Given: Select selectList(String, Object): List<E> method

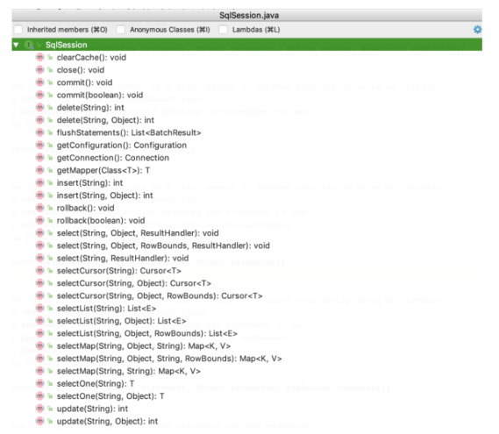Looking at the screenshot, I should (x=121, y=321).
